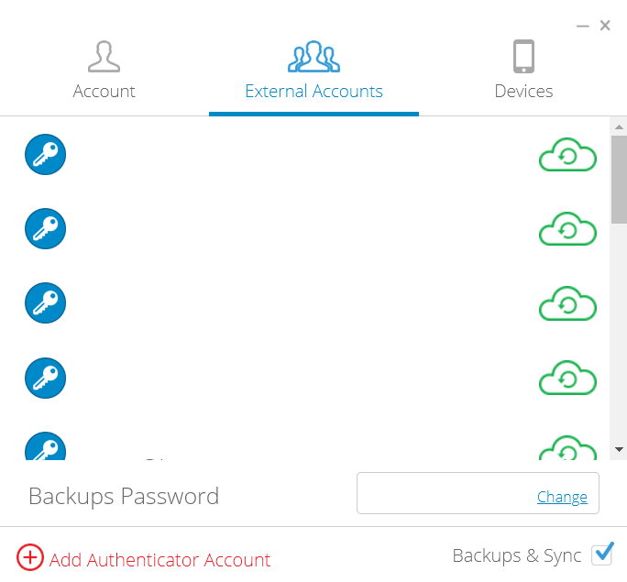Viewport: 627px width, 582px height.
Task: Click the first row's green cloud sync icon
Action: pyautogui.click(x=567, y=155)
